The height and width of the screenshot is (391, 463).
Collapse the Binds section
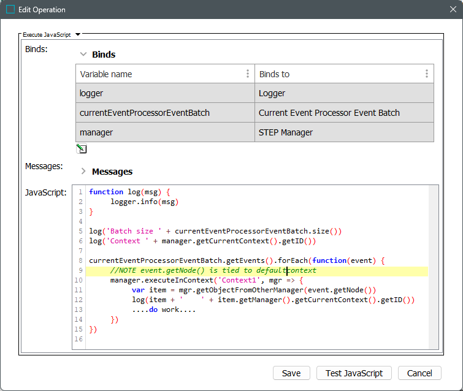(83, 55)
